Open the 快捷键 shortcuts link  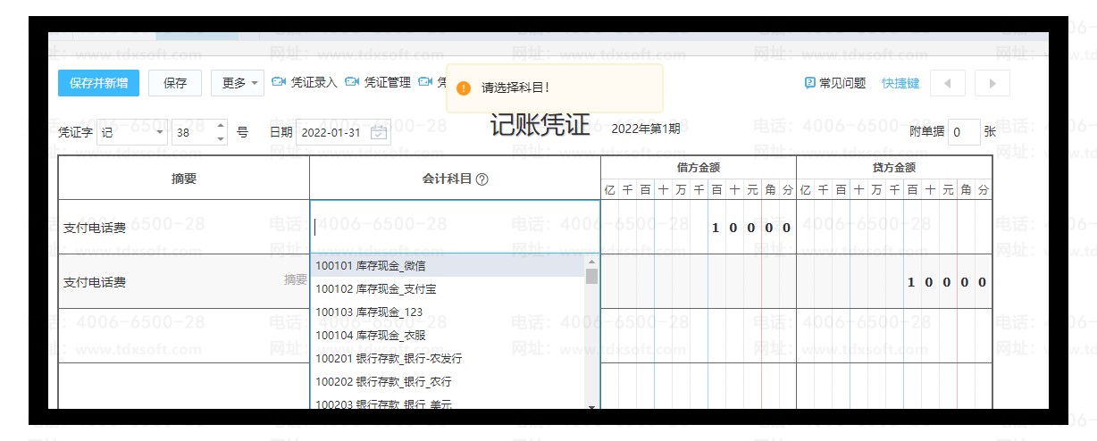coord(900,83)
